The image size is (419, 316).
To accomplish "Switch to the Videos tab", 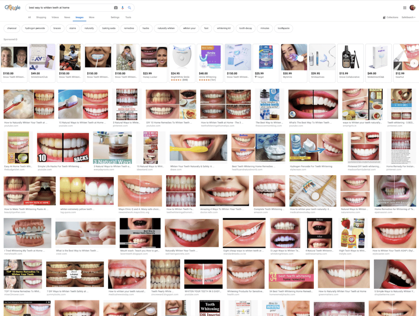I will pos(55,18).
